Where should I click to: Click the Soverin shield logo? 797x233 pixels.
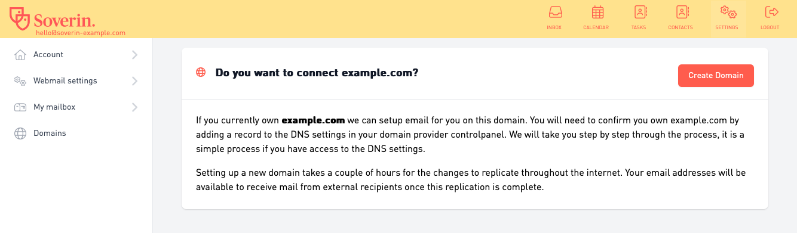pyautogui.click(x=20, y=18)
